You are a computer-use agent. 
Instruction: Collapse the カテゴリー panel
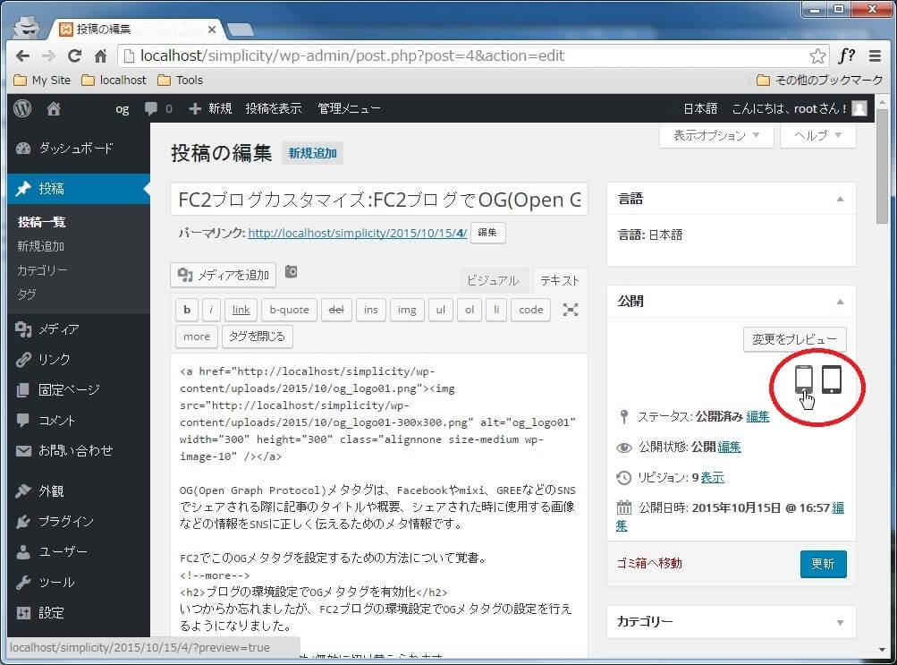840,622
